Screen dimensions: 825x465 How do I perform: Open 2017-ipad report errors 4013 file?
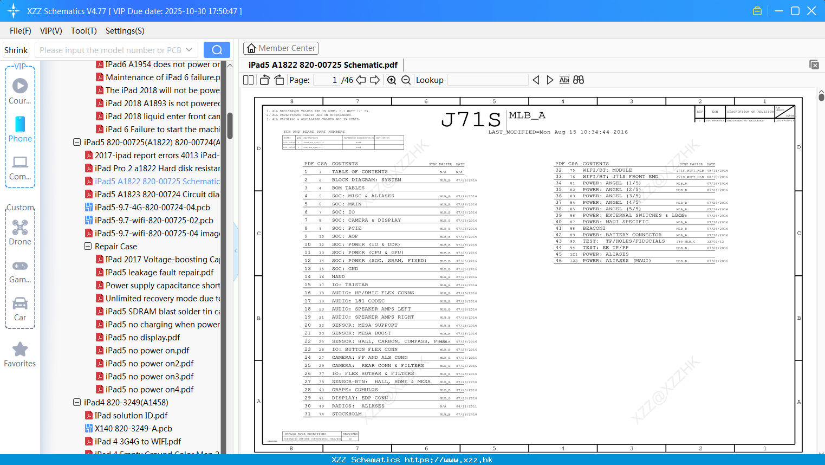152,156
